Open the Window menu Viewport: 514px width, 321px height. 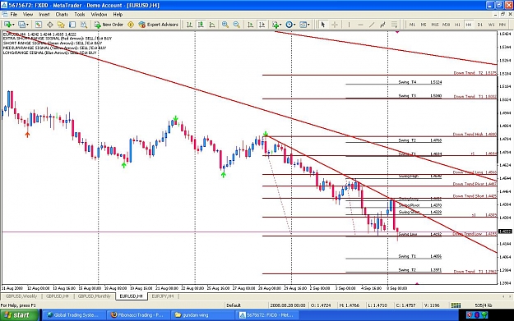click(x=99, y=15)
